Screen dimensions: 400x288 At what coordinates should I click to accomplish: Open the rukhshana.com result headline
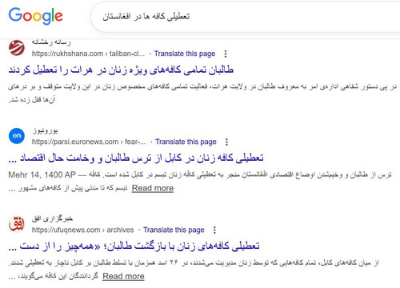click(121, 70)
